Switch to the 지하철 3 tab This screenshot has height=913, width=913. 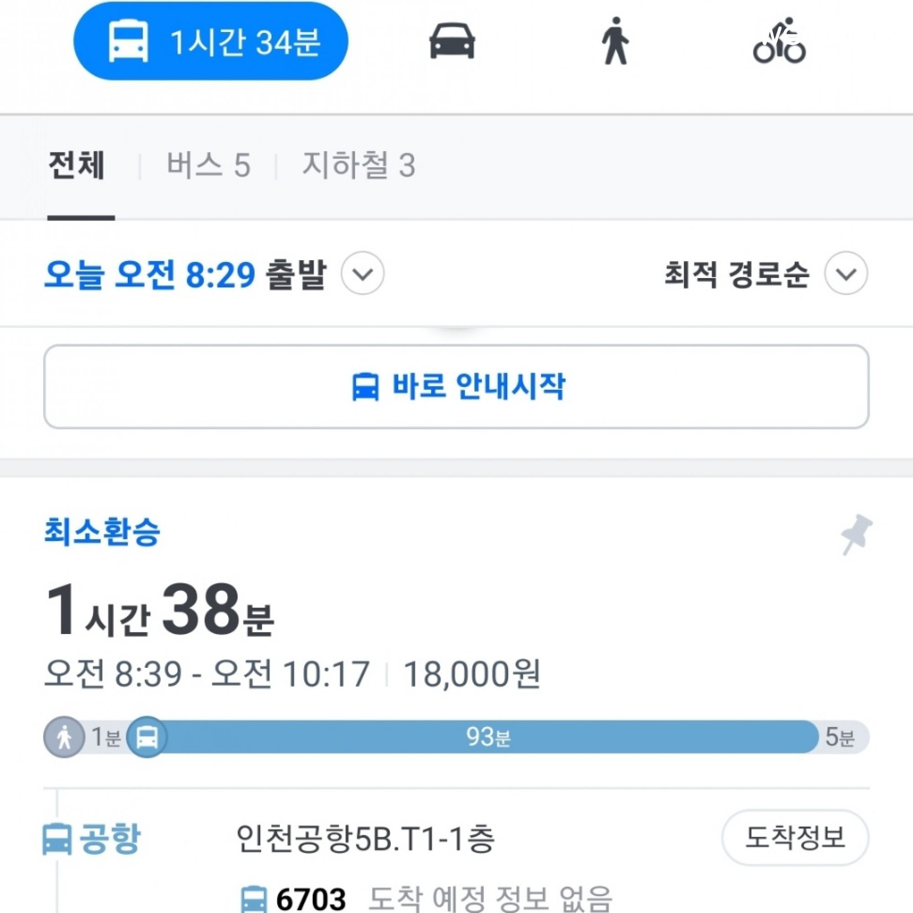(x=359, y=165)
